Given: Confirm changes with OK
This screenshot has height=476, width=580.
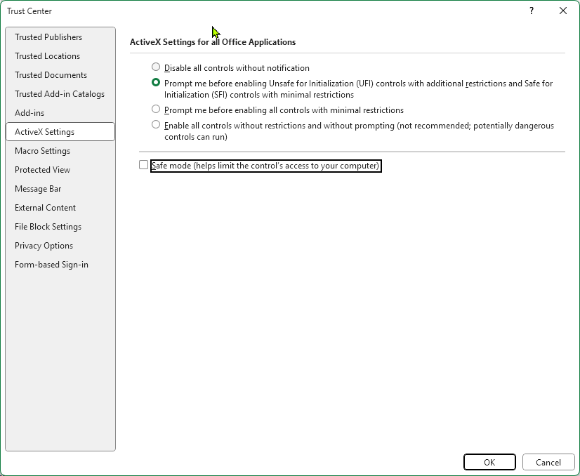Looking at the screenshot, I should [x=489, y=462].
